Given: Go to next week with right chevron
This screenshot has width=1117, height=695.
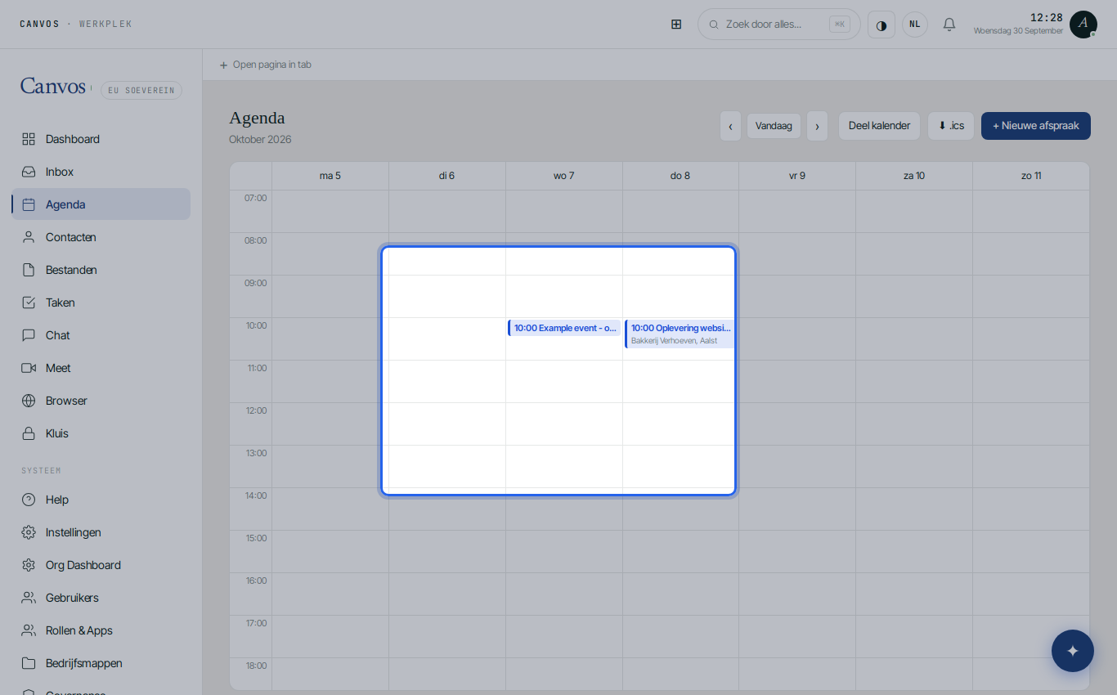Looking at the screenshot, I should [x=817, y=126].
